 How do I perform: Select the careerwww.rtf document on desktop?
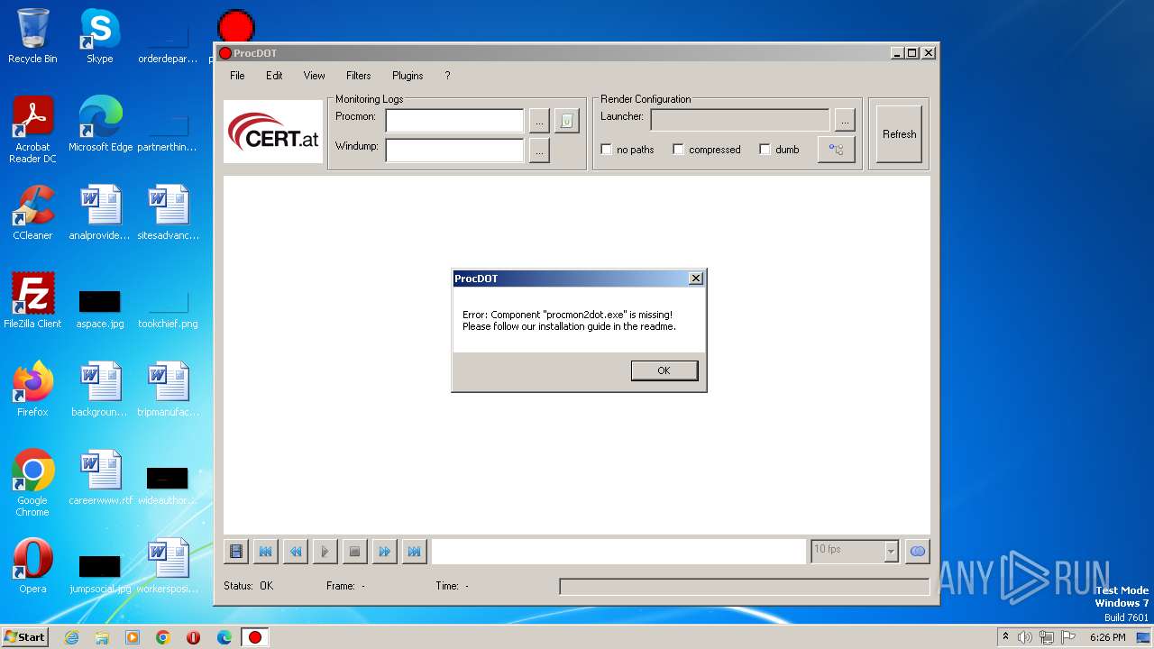click(x=100, y=478)
